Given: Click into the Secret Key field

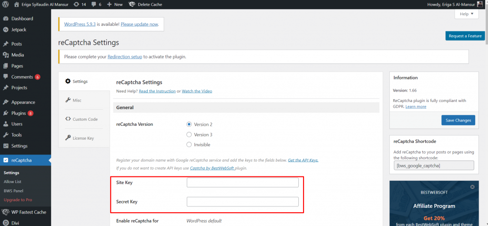Looking at the screenshot, I should coord(243,202).
